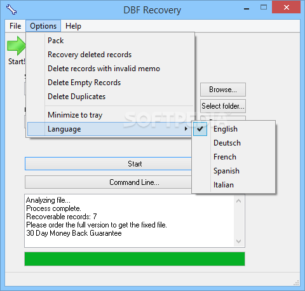
Task: Click the window resize grip corner
Action: [296, 283]
